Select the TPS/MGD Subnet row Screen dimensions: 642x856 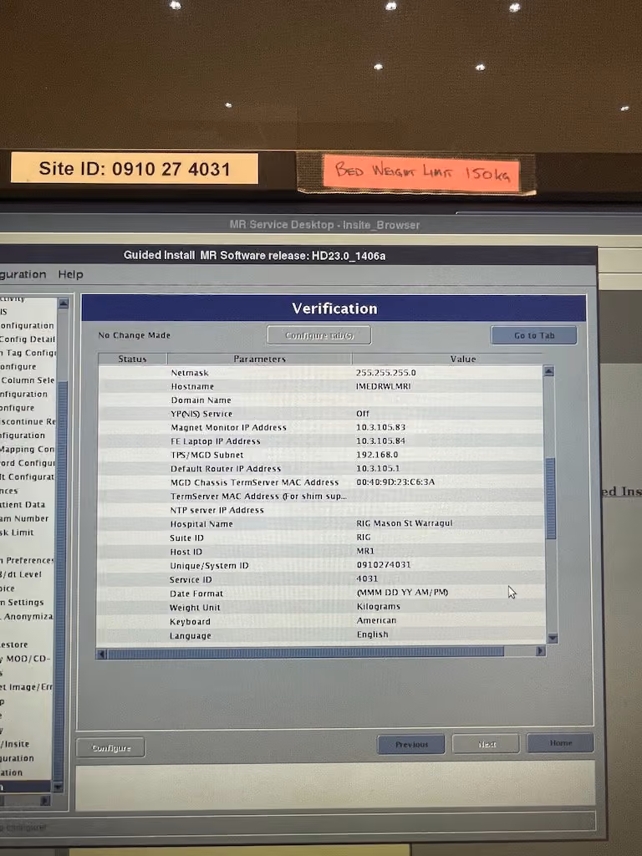coord(321,454)
